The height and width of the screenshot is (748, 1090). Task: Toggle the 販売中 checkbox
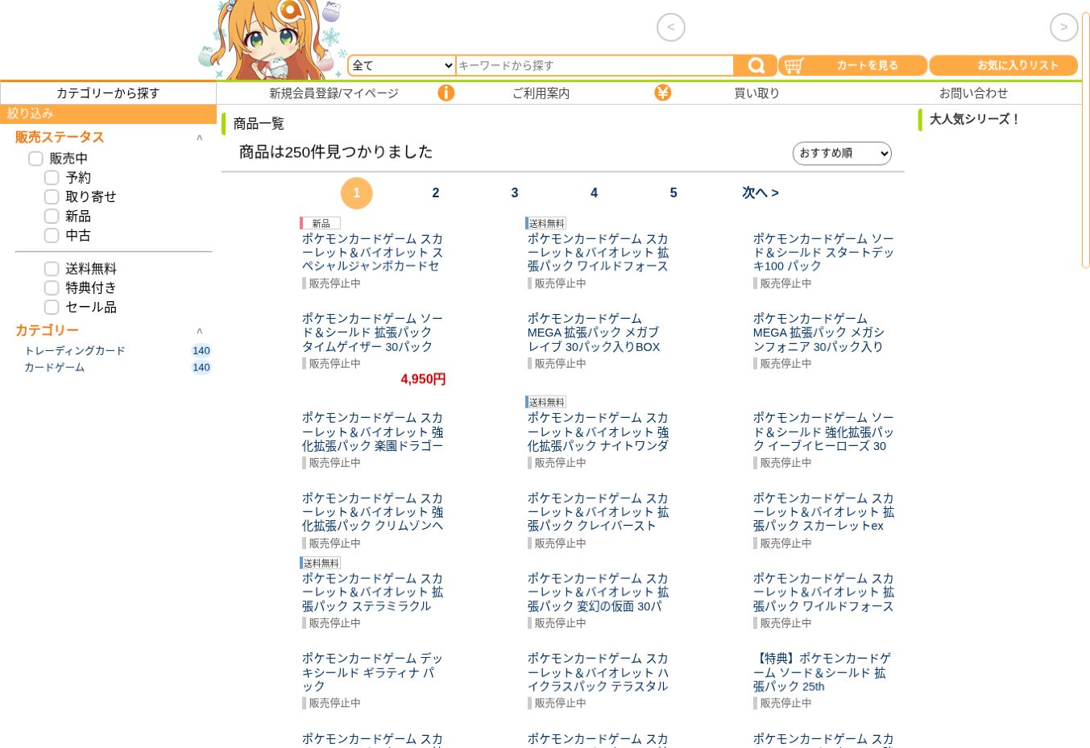tap(35, 159)
